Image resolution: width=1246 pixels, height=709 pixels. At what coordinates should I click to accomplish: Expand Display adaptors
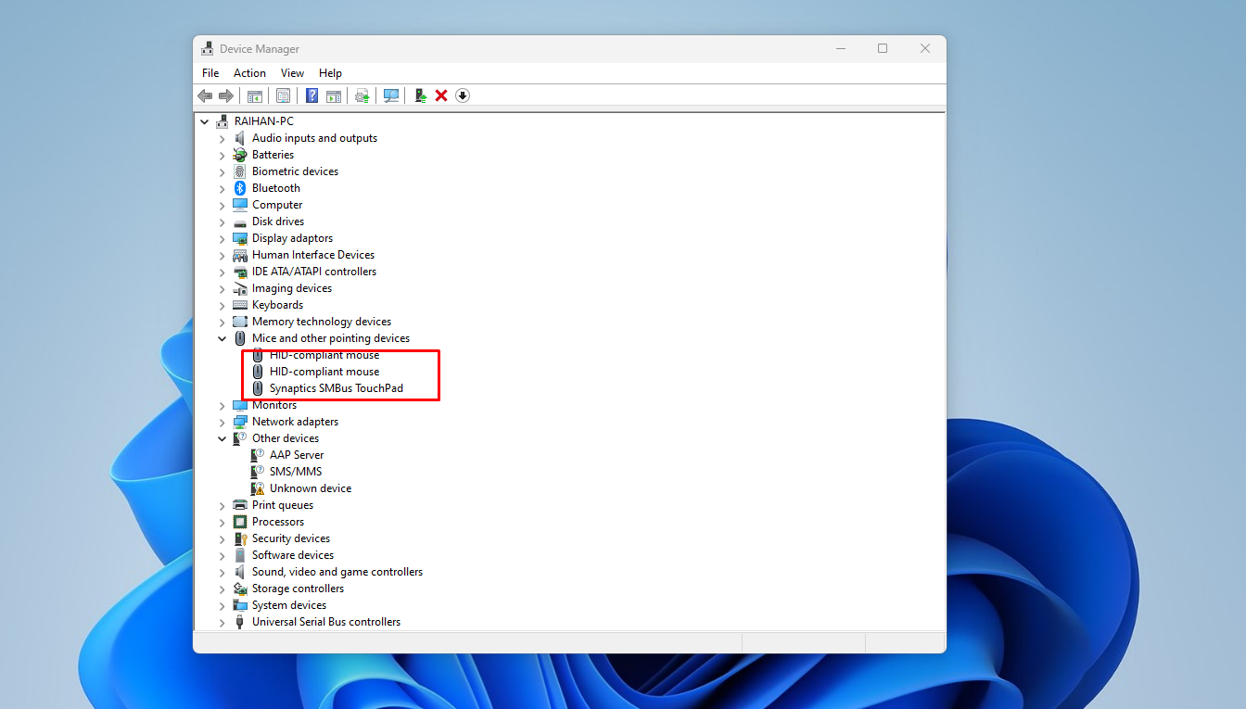(222, 238)
